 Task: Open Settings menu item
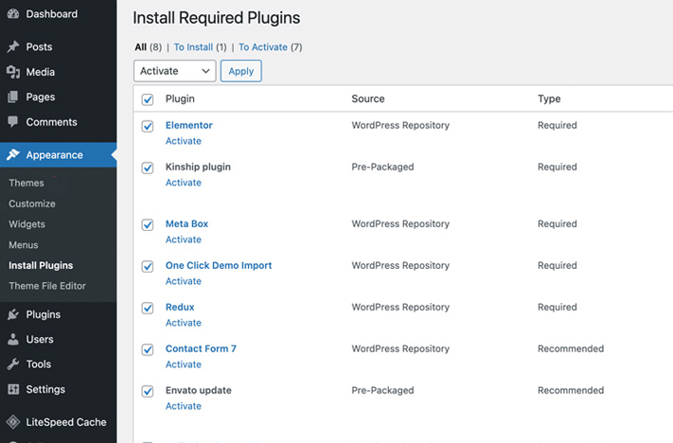59,389
